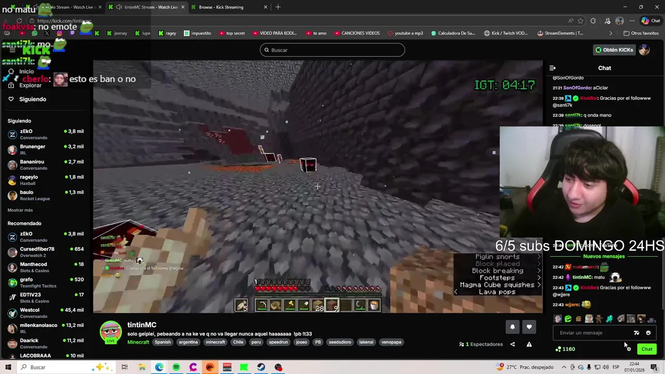Open Windows Task View
The width and height of the screenshot is (665, 374).
pos(125,367)
